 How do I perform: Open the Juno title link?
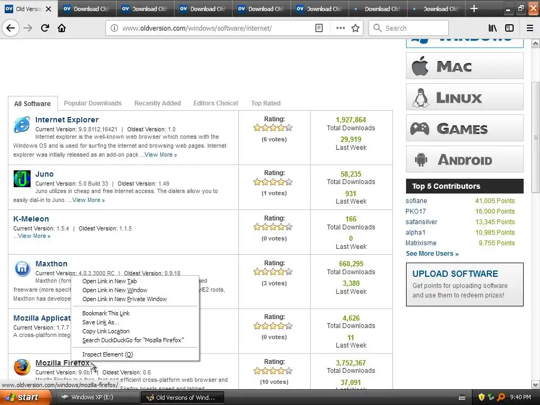tap(44, 174)
